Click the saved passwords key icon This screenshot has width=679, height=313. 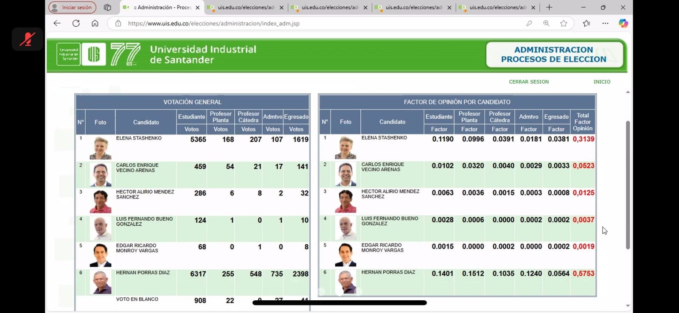click(529, 23)
